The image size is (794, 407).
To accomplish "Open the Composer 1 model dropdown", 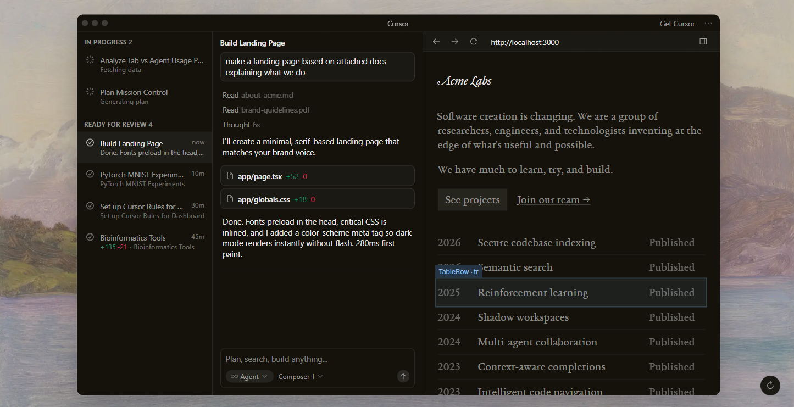I will tap(301, 377).
